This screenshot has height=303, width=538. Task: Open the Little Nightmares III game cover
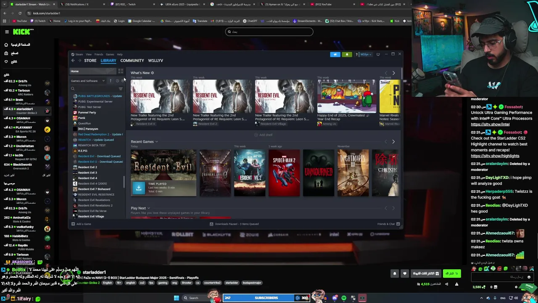coord(353,173)
